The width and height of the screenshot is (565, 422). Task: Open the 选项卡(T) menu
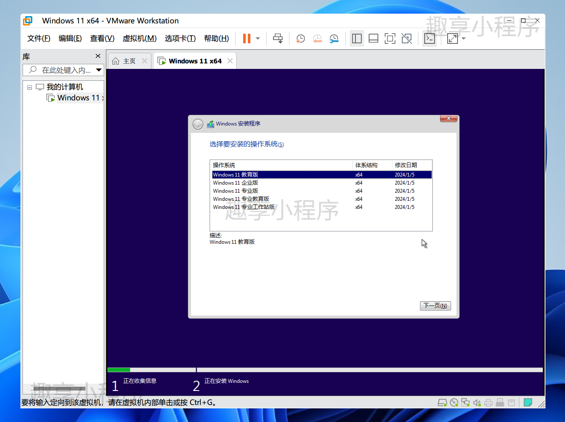(x=180, y=39)
